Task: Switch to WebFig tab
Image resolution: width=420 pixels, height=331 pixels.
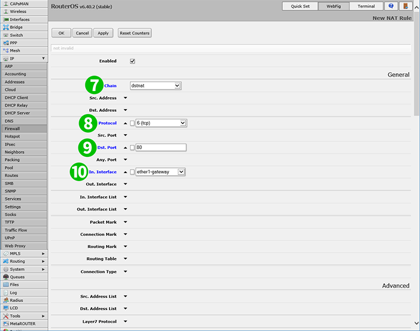Action: (x=333, y=6)
